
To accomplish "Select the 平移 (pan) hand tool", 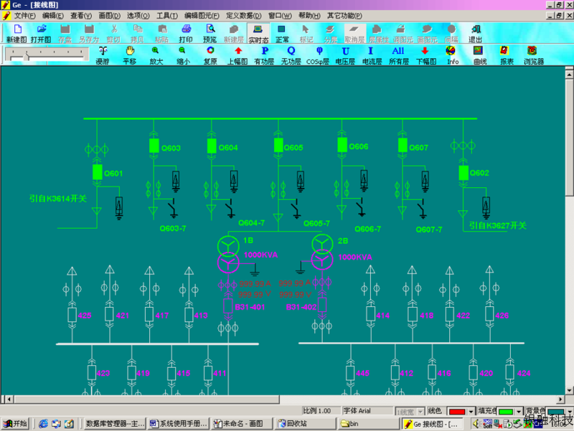I will tap(129, 55).
